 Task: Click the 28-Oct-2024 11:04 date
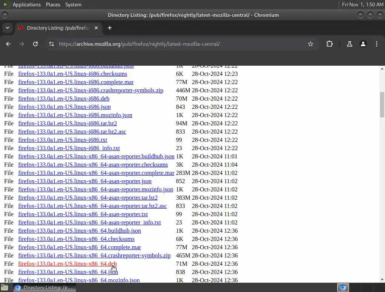[x=215, y=164]
